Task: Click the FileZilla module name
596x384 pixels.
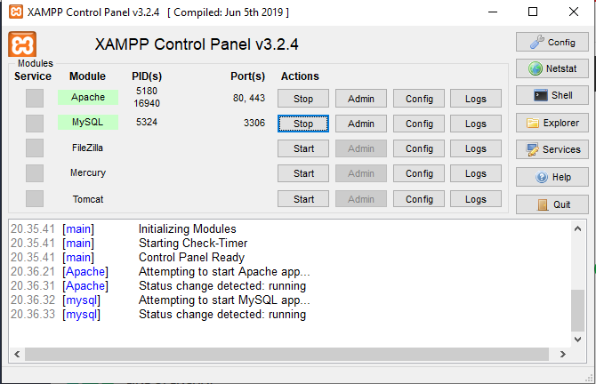Action: pyautogui.click(x=87, y=148)
